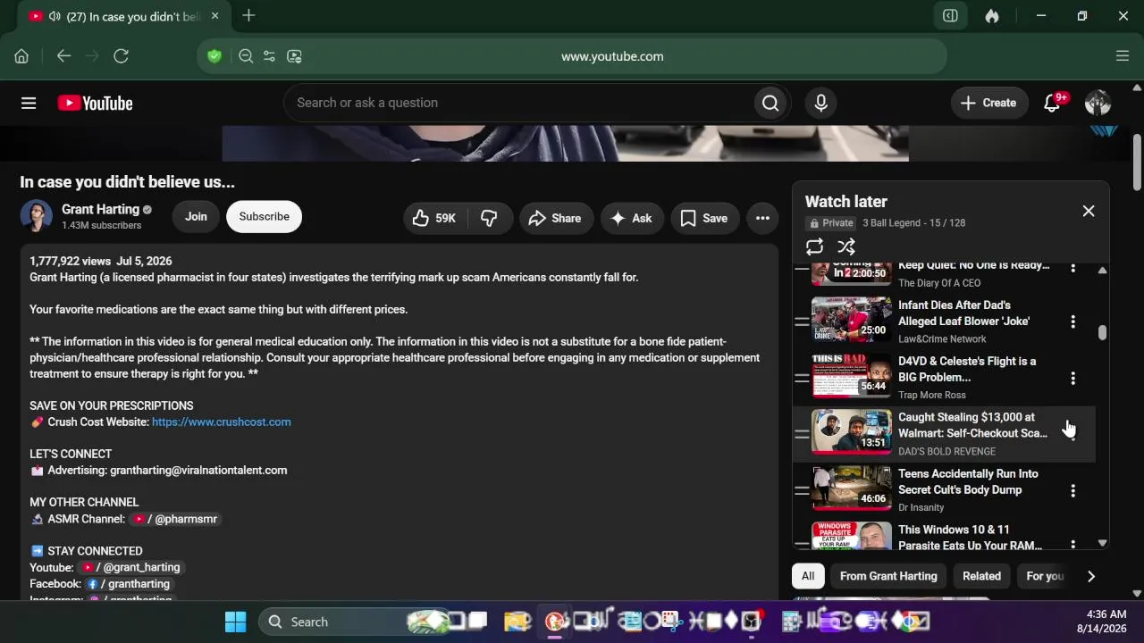
Task: Open the Ask AI feature
Action: click(632, 218)
